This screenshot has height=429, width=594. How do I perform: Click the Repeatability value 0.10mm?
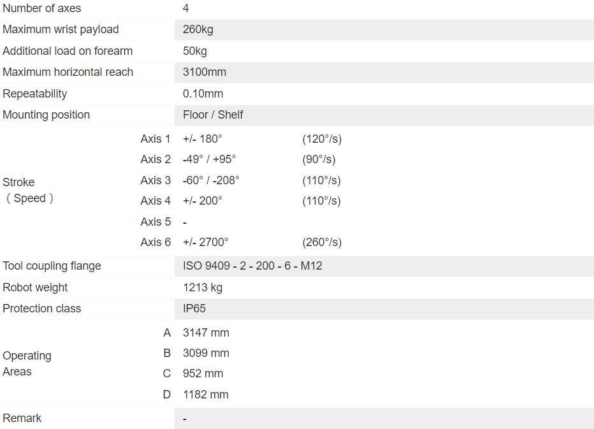click(x=203, y=94)
